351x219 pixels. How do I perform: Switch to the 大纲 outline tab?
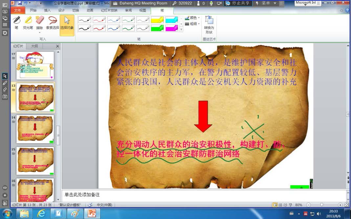[x=34, y=46]
